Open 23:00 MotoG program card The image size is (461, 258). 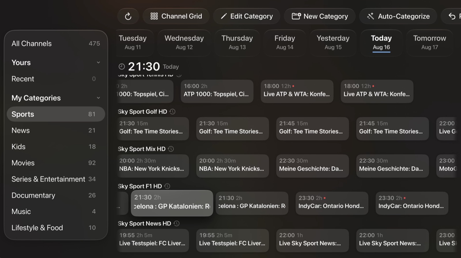(447, 166)
